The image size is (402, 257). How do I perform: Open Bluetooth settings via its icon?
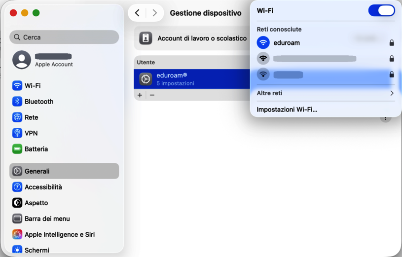[17, 102]
